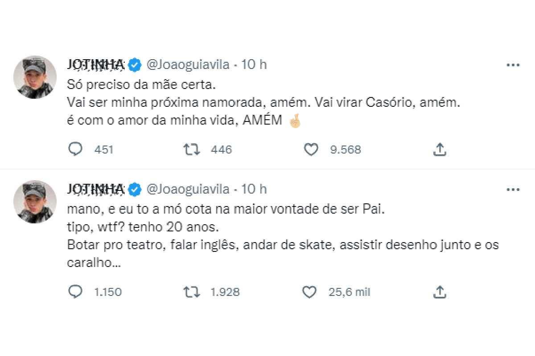The width and height of the screenshot is (535, 356).
Task: Retweet the tweet with 446 retweets
Action: tap(192, 150)
